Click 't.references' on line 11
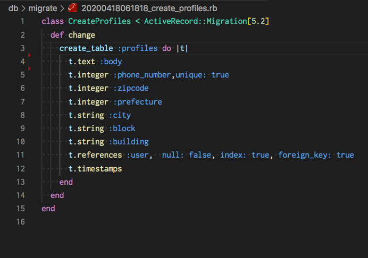 click(x=95, y=155)
